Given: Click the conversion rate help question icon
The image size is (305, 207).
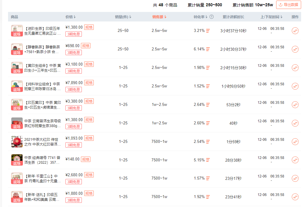Looking at the screenshot, I should point(212,17).
